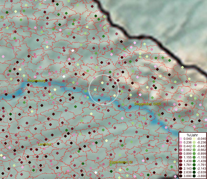This screenshot has width=207, height=179.
Task: Click the legend value -0.442
Action: tap(201, 146)
